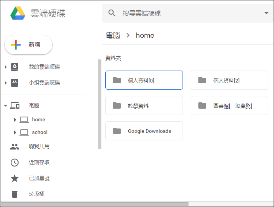This screenshot has height=207, width=274.
Task: Select the 已加星號 star icon
Action: point(15,178)
